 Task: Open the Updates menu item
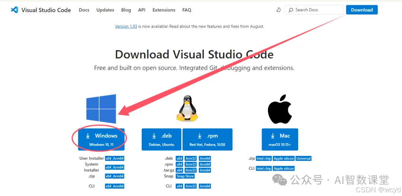click(105, 10)
